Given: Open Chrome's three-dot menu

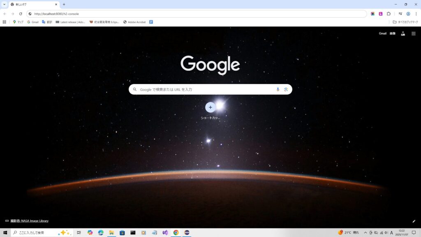Looking at the screenshot, I should tap(416, 14).
